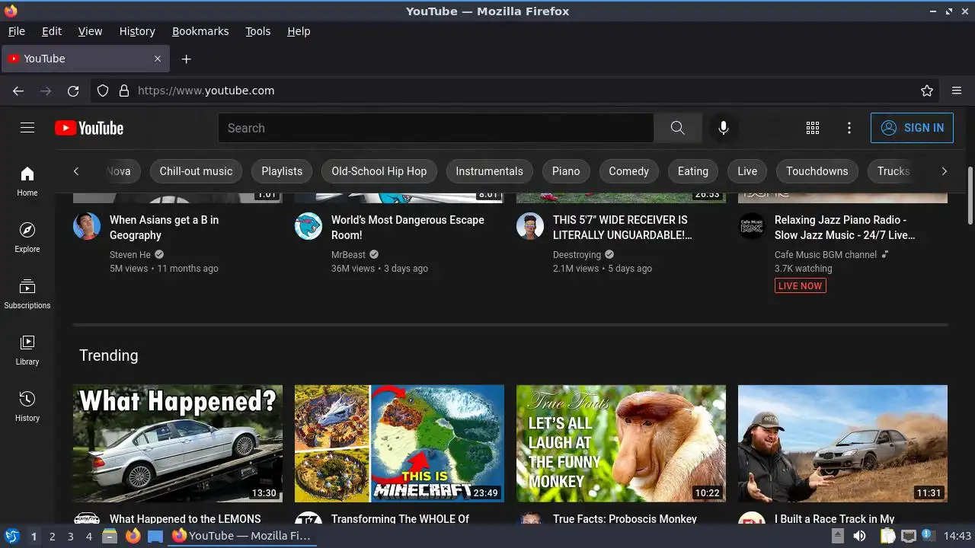Click the magnifier search button
Screen dimensions: 975x548
coord(678,128)
